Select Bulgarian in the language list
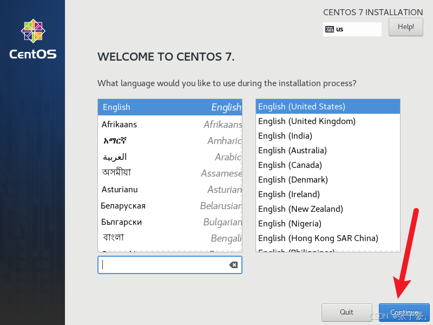The width and height of the screenshot is (433, 325). pyautogui.click(x=170, y=222)
